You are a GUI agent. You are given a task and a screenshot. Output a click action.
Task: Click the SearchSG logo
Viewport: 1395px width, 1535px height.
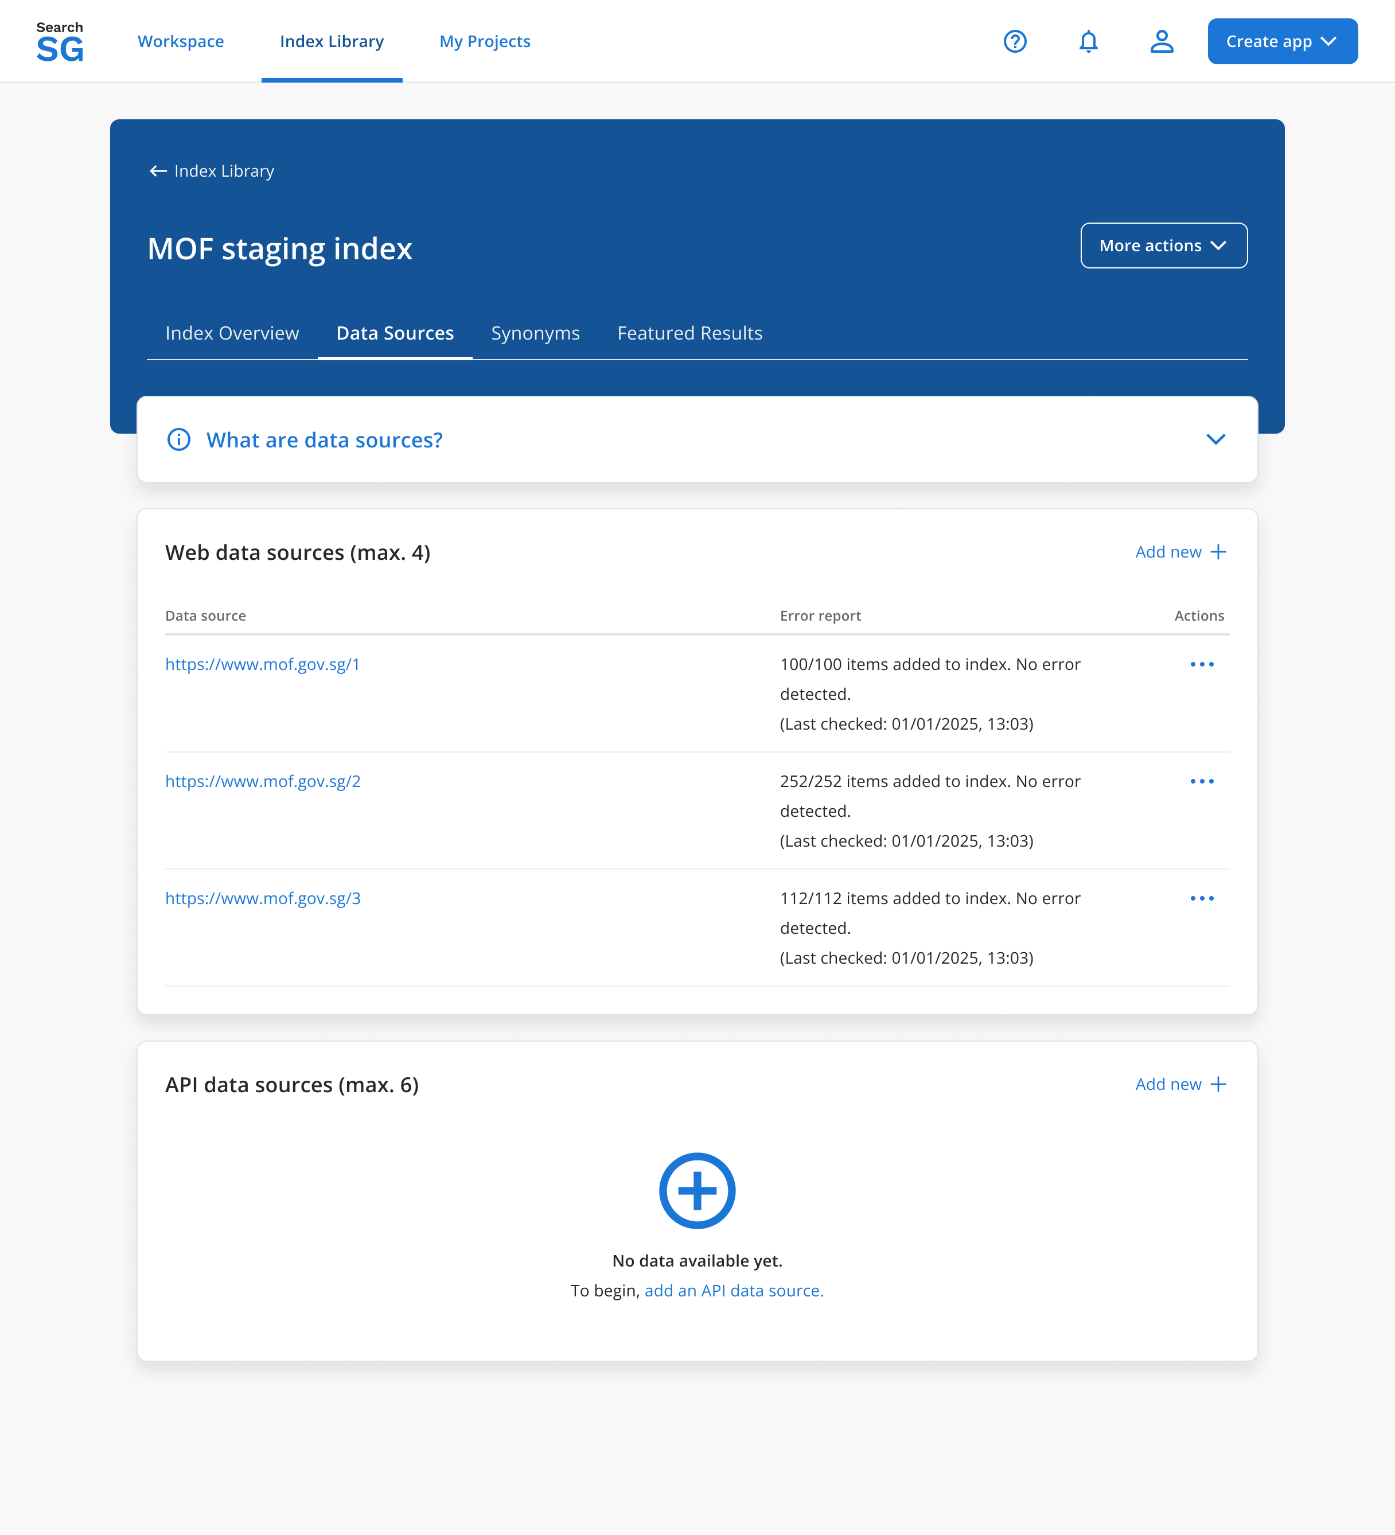pyautogui.click(x=60, y=40)
